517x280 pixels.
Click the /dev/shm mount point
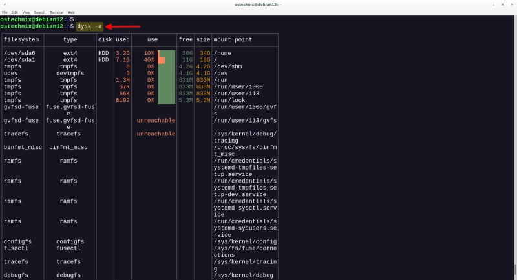[x=227, y=66]
